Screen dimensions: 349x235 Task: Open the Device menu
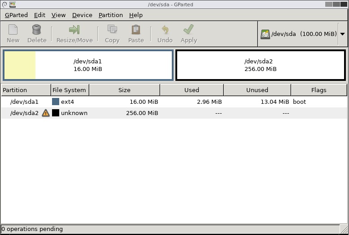(82, 15)
